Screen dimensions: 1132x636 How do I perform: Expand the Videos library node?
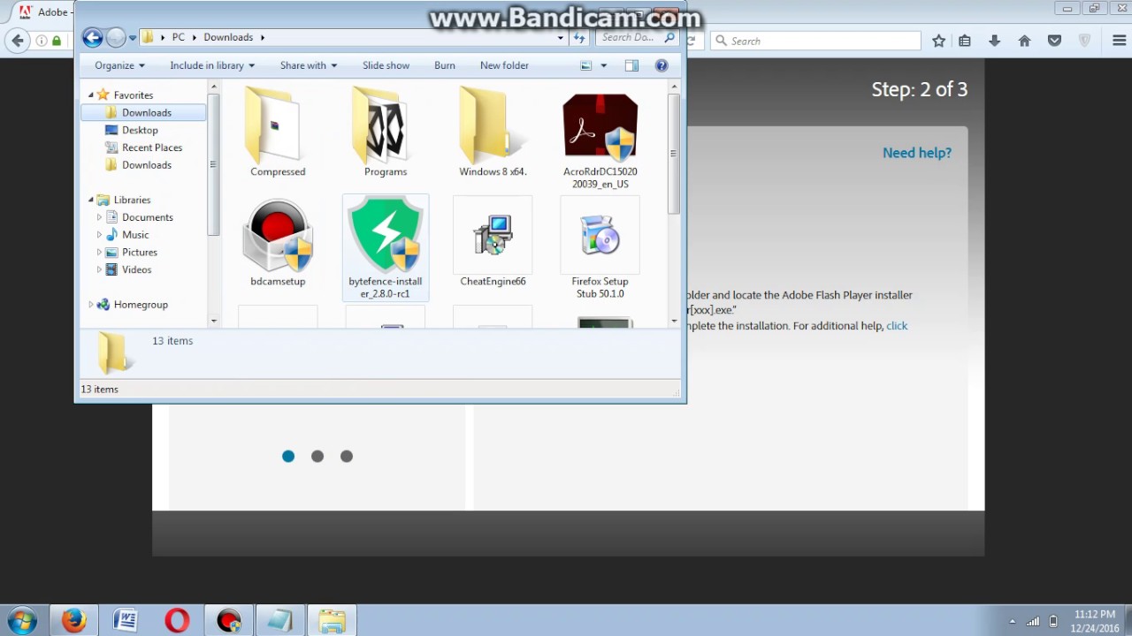tap(99, 269)
